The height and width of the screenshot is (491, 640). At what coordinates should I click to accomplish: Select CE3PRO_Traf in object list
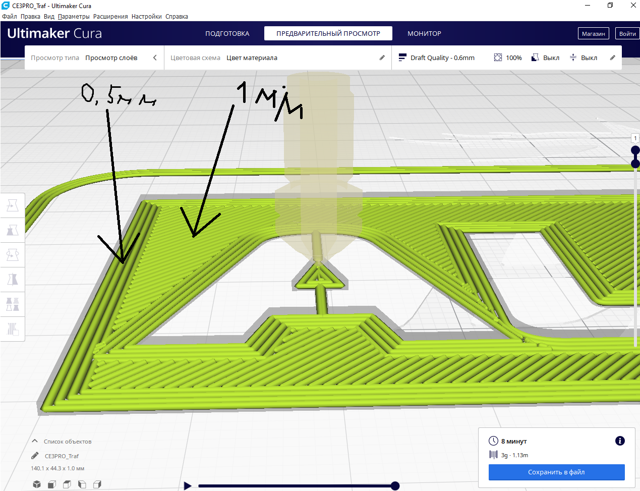tap(62, 456)
